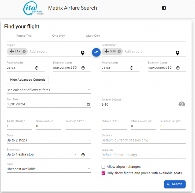Open Extra stops help icon
The width and height of the screenshot is (195, 193).
(x=83, y=155)
